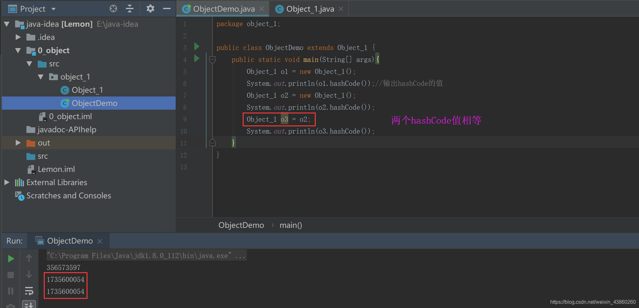This screenshot has width=639, height=308.
Task: Click the o3 variable on line 9
Action: tap(284, 119)
